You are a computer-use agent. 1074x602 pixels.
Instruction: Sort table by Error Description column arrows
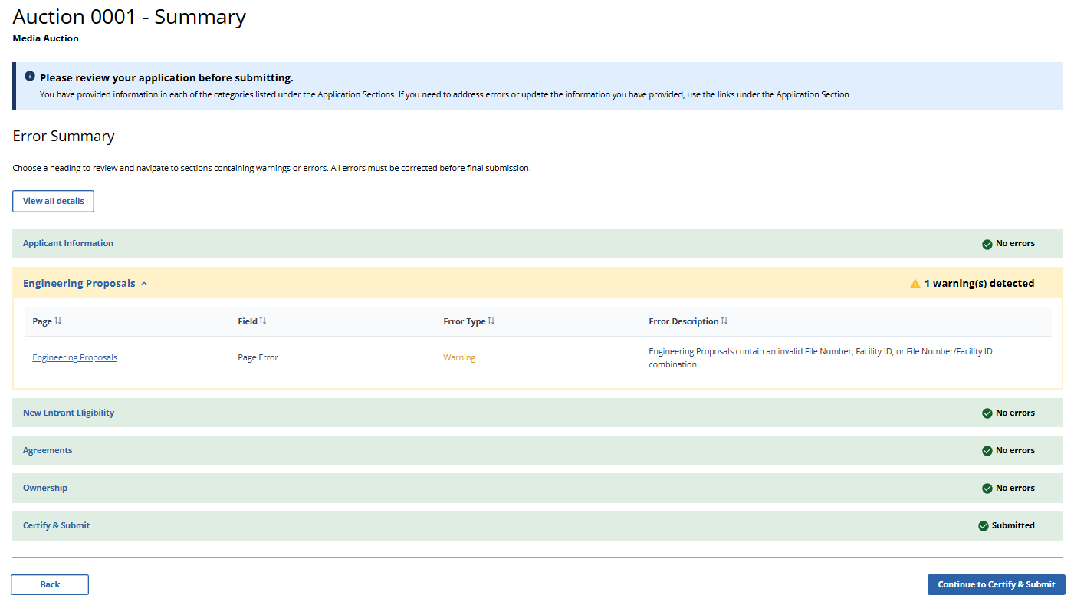724,321
